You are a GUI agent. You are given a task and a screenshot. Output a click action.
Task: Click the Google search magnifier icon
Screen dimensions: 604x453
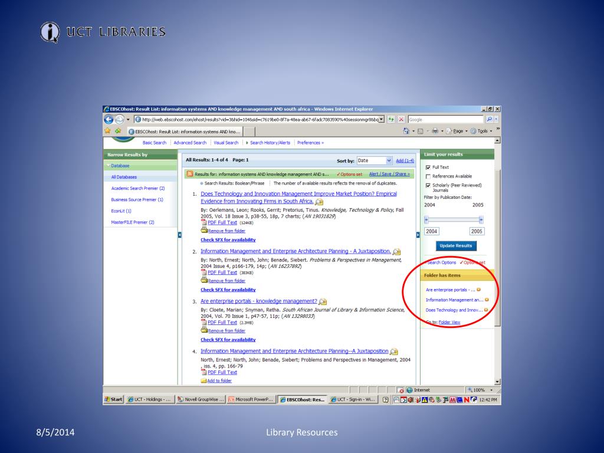[489, 119]
